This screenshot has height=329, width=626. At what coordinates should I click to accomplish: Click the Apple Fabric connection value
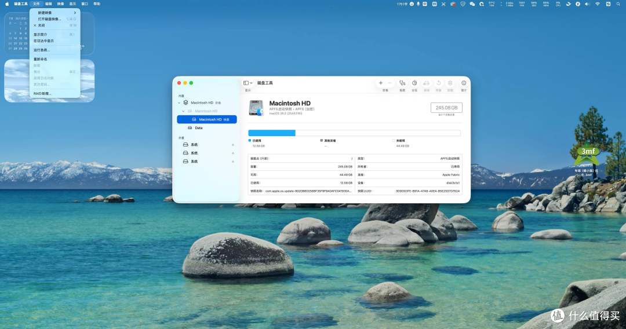pos(451,175)
